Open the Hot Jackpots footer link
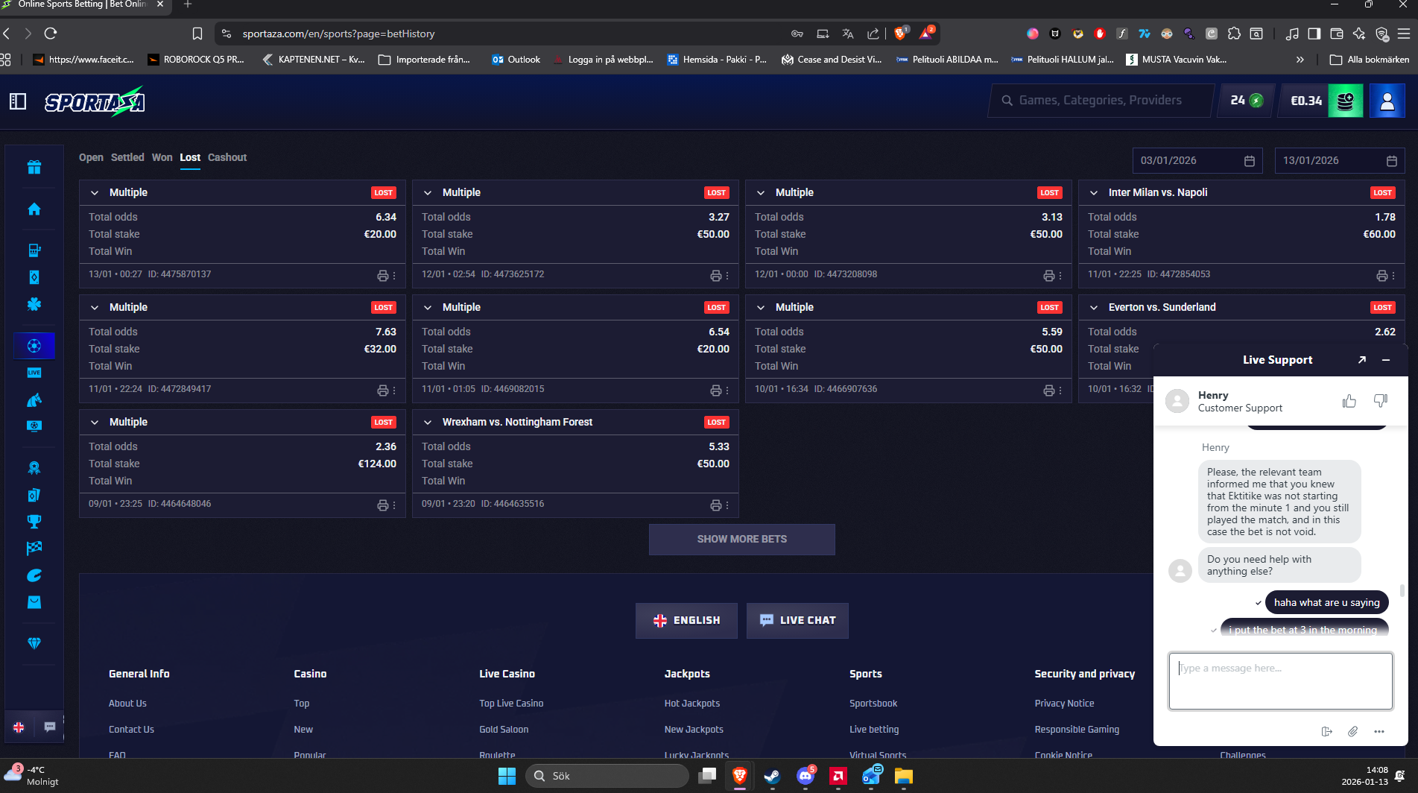The height and width of the screenshot is (793, 1418). tap(692, 704)
